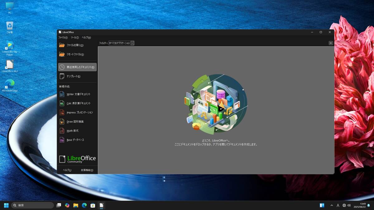
Task: Open Copilot from the taskbar
Action: 67,205
